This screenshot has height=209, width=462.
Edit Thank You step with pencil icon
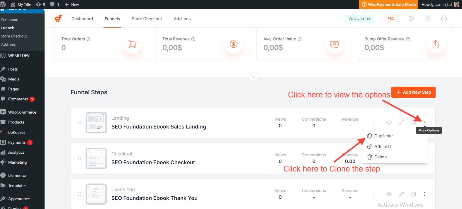click(x=401, y=194)
